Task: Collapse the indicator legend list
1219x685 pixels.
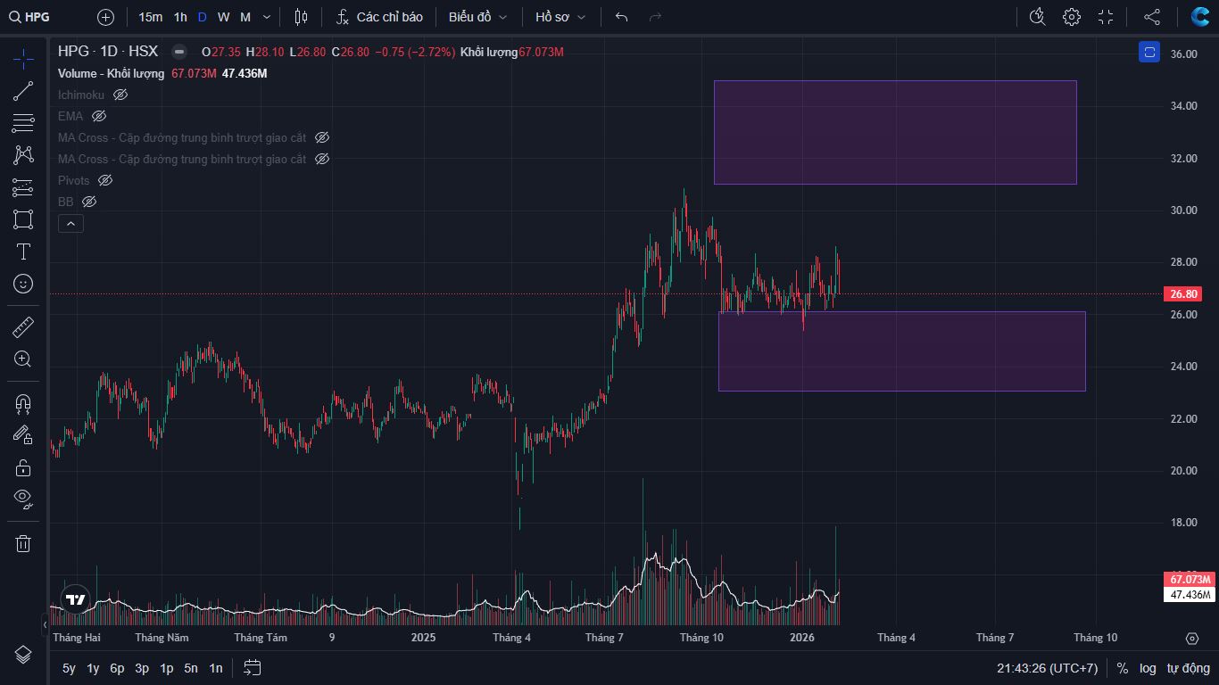Action: tap(70, 224)
